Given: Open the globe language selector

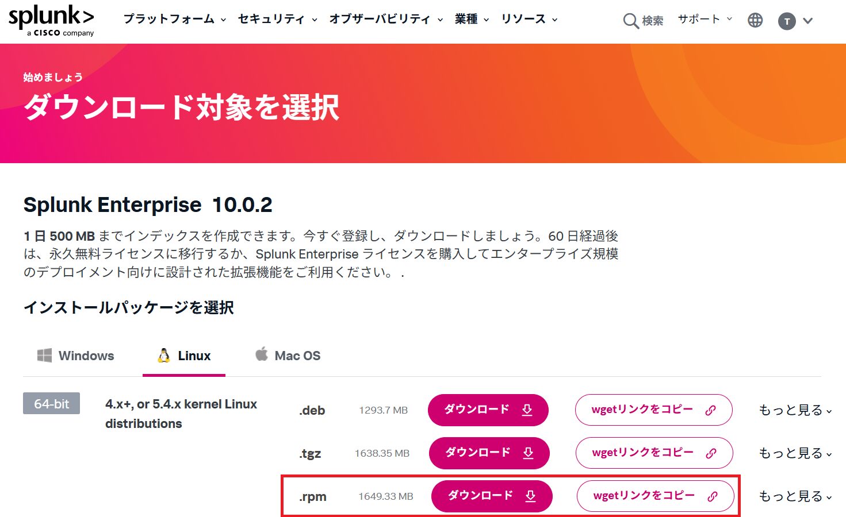Looking at the screenshot, I should [x=755, y=21].
